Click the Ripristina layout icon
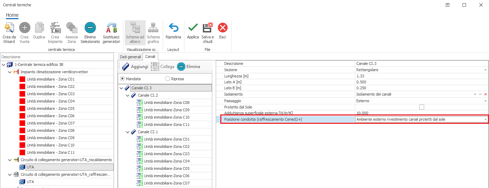 point(173,28)
